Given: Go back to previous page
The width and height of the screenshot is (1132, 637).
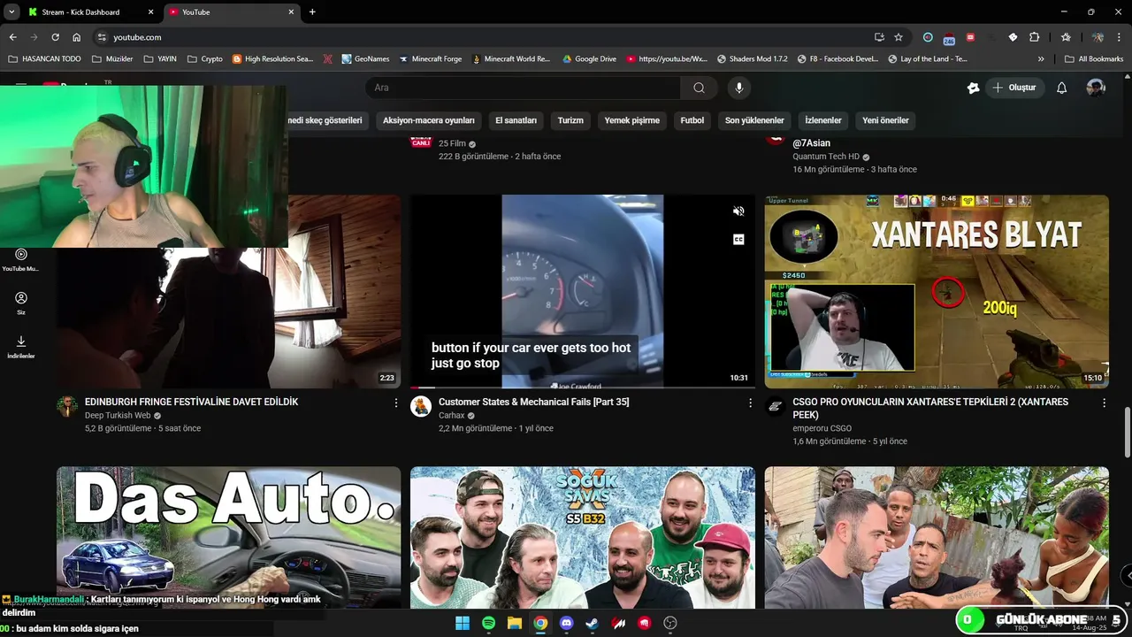Looking at the screenshot, I should pos(12,37).
